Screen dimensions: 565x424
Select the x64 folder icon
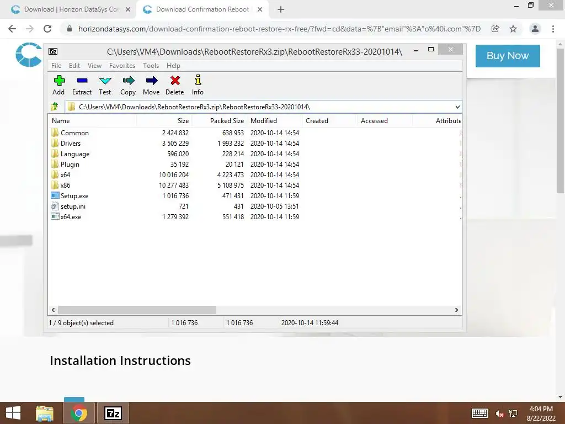click(x=55, y=174)
